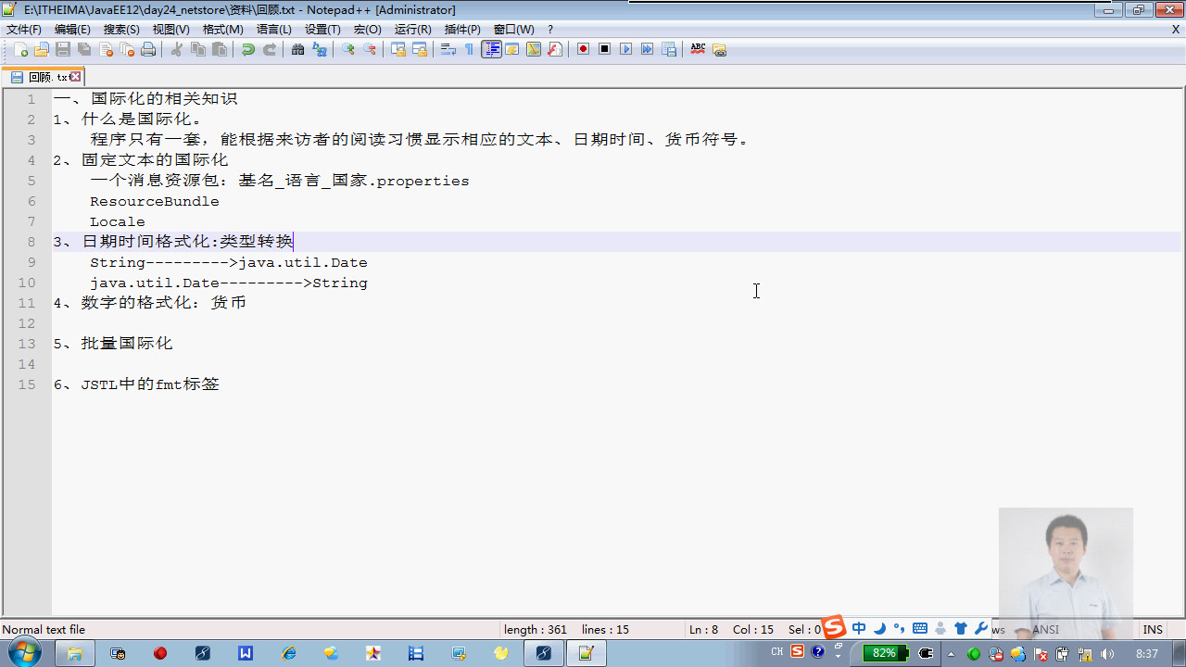Open Sogou wrench settings icon

coord(980,628)
